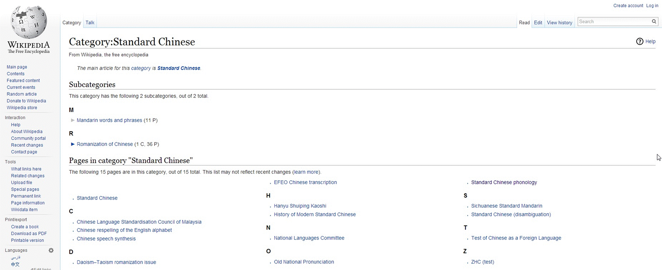The image size is (662, 270).
Task: Click What links here tool
Action: point(26,169)
